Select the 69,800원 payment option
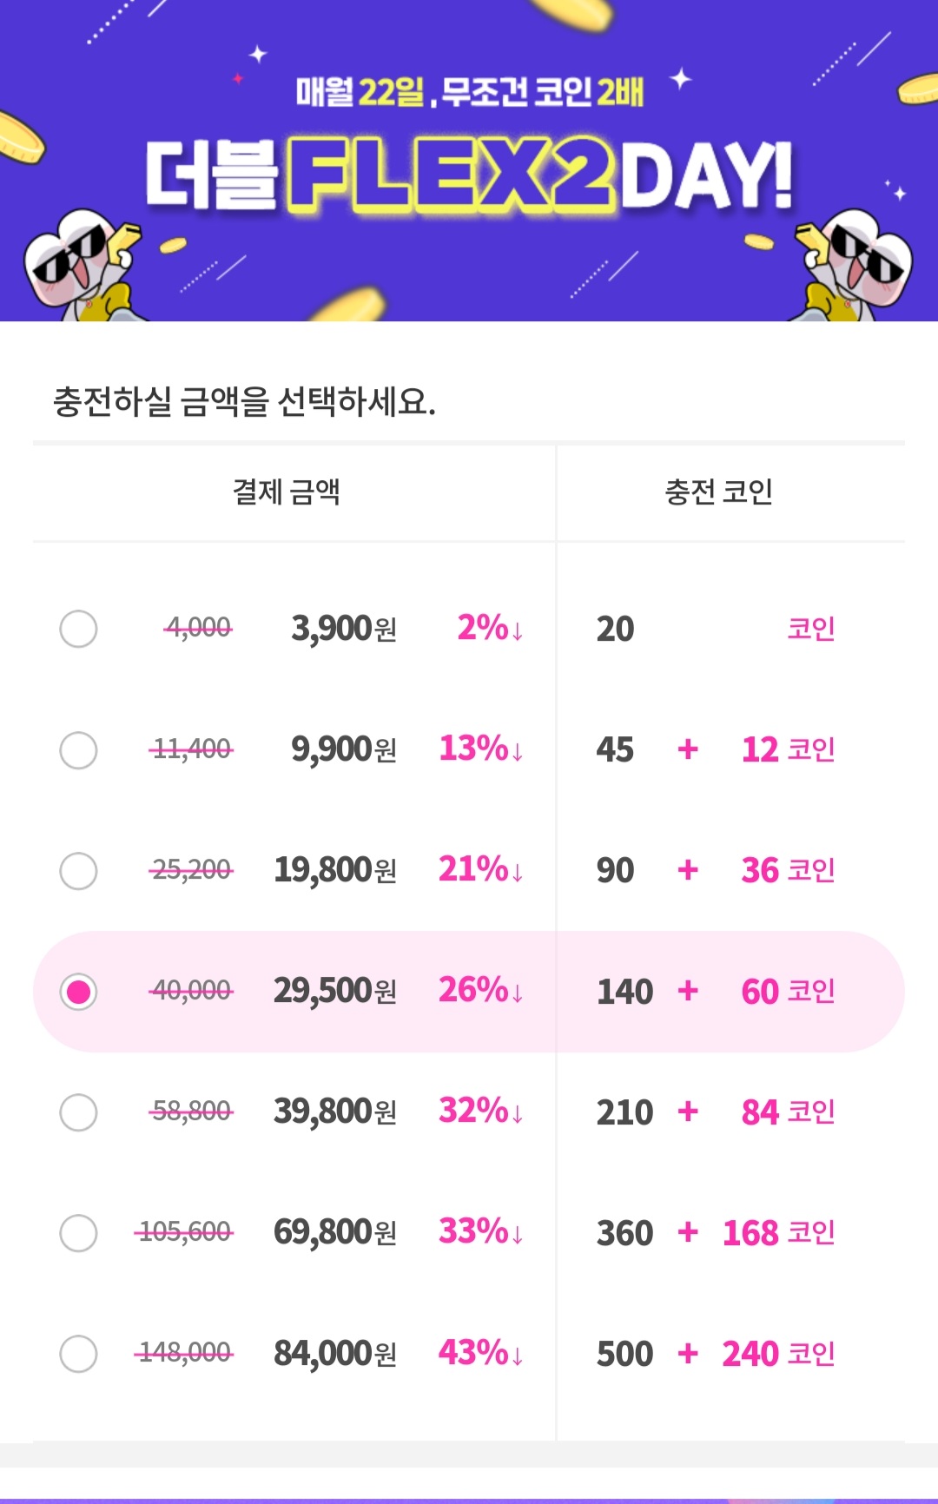Viewport: 938px width, 1504px height. [78, 1233]
